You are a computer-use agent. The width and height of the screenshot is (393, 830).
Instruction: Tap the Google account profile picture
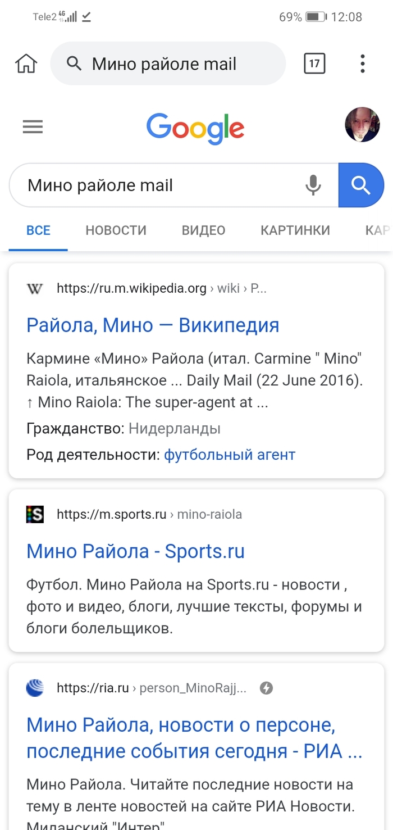pos(362,125)
